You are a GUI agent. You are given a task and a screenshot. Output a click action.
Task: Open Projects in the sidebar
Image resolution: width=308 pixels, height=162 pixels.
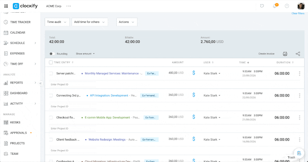[17, 143]
